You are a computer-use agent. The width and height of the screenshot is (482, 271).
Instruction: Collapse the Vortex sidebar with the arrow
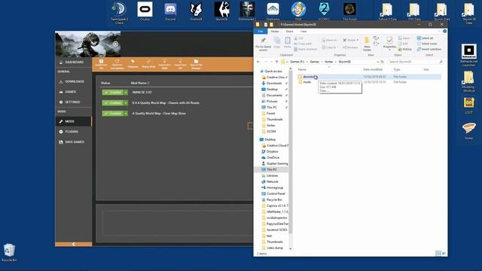click(74, 244)
